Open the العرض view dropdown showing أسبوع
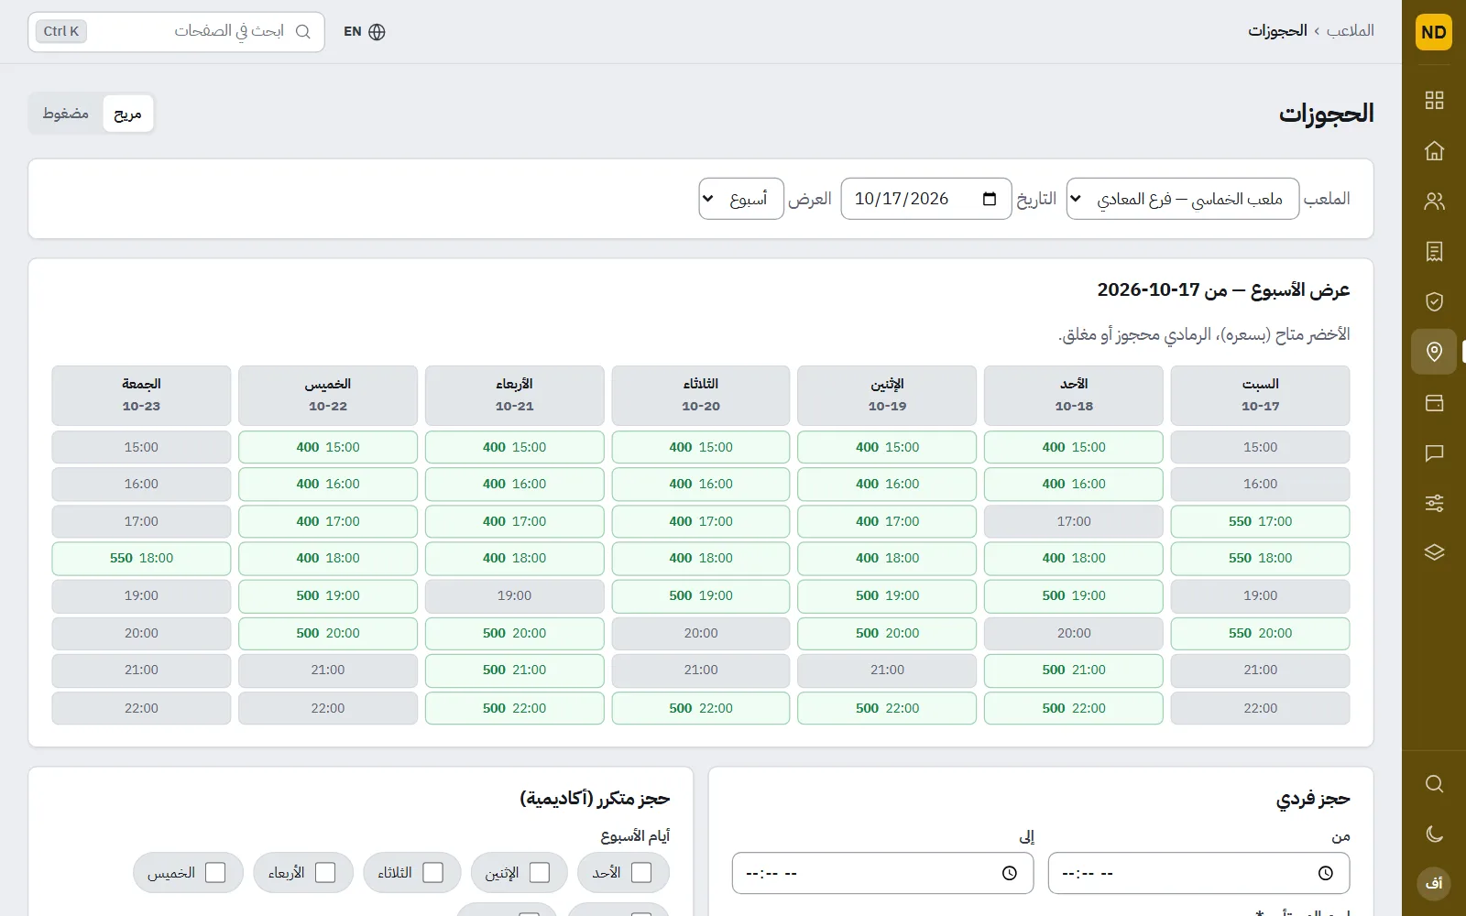This screenshot has height=916, width=1466. click(x=741, y=199)
